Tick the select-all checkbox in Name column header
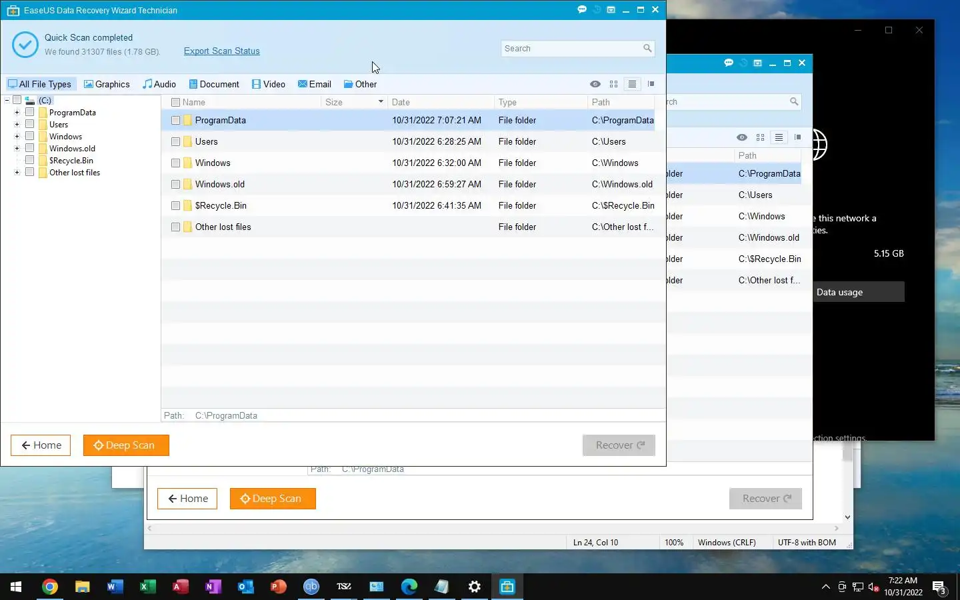The image size is (960, 600). coord(175,102)
